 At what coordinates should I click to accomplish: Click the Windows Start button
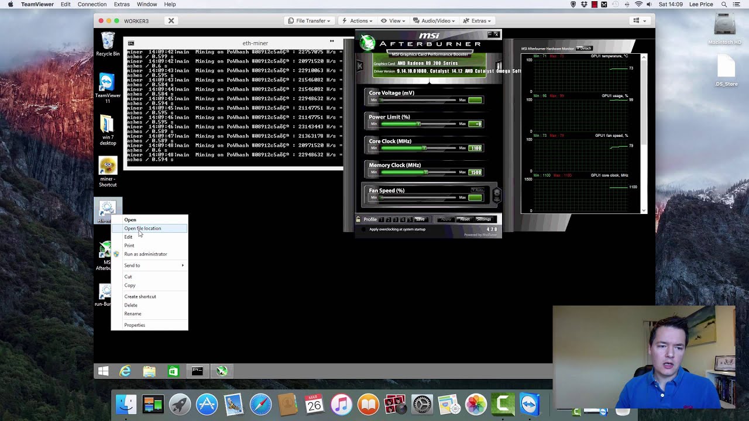pos(103,371)
